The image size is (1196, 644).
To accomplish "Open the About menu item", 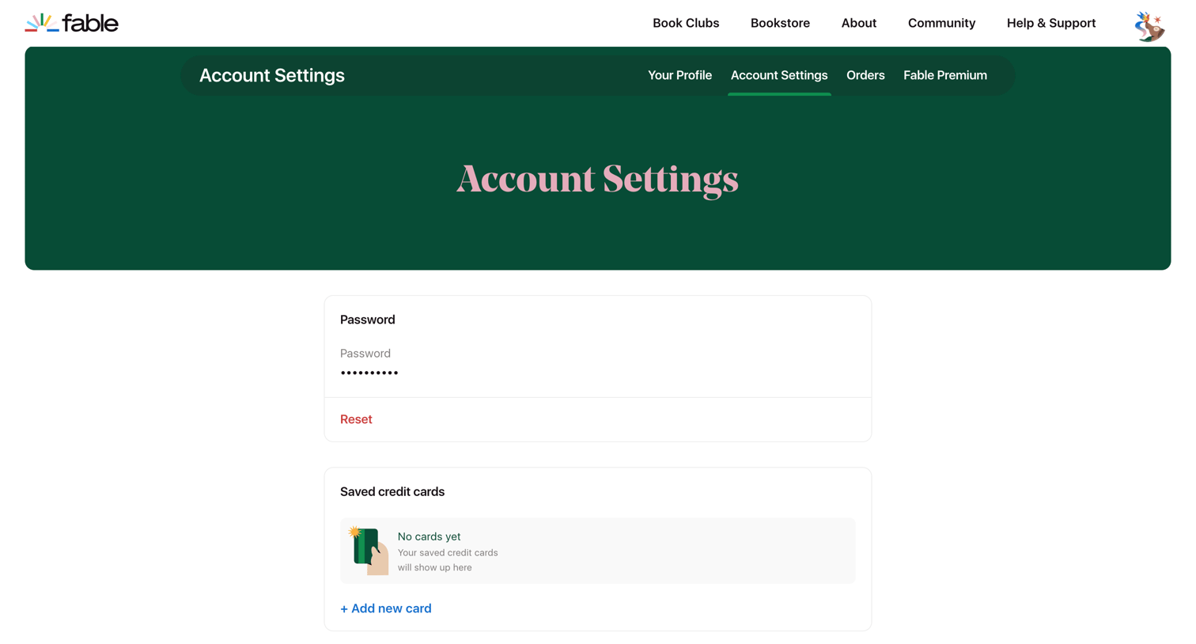I will pyautogui.click(x=859, y=23).
